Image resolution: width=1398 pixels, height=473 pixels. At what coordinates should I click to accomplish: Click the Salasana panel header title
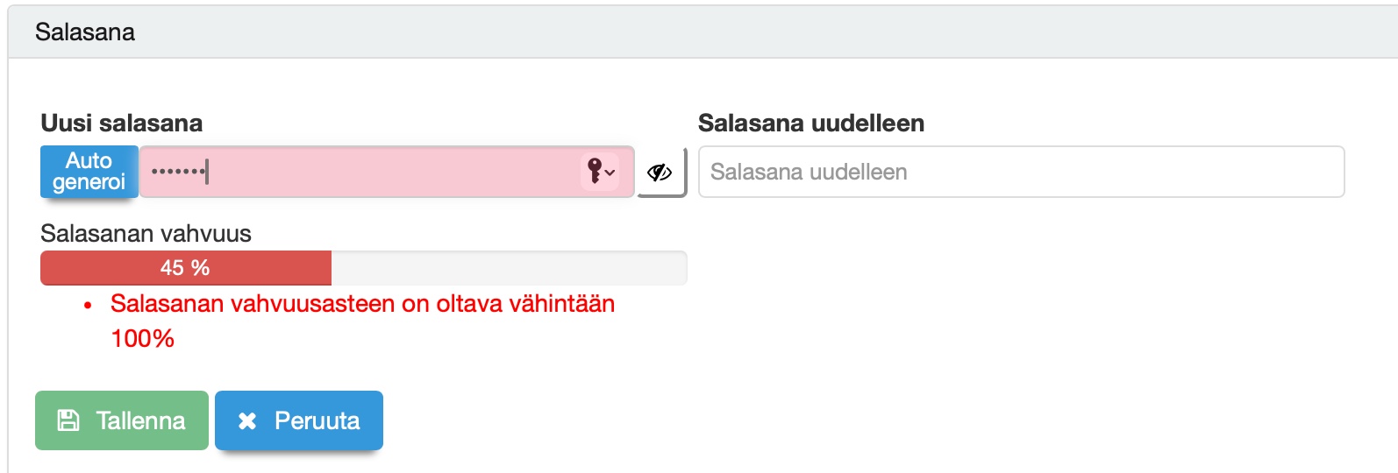point(85,32)
